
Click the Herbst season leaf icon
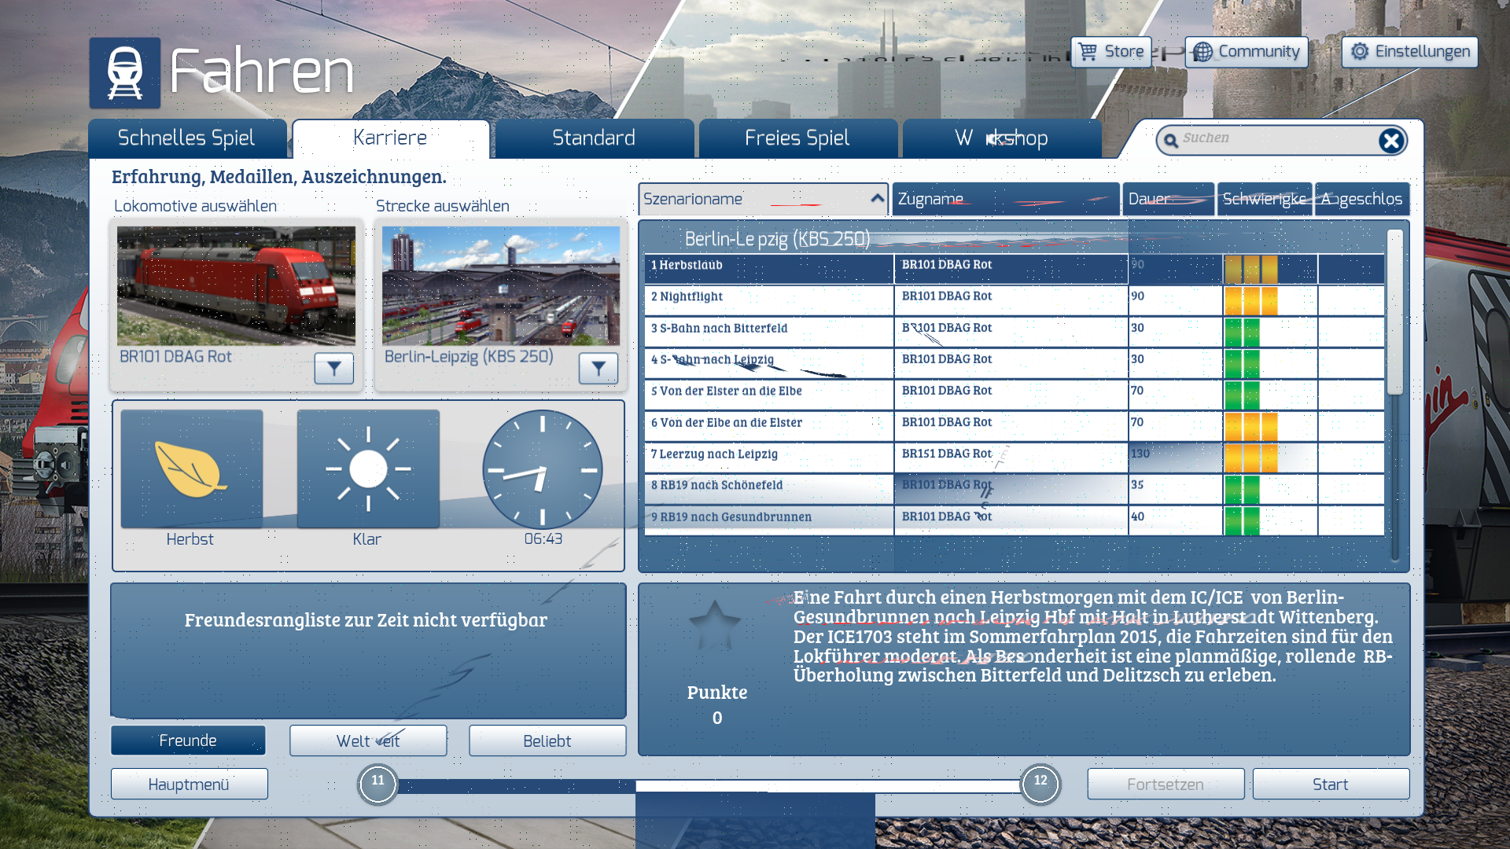[191, 469]
